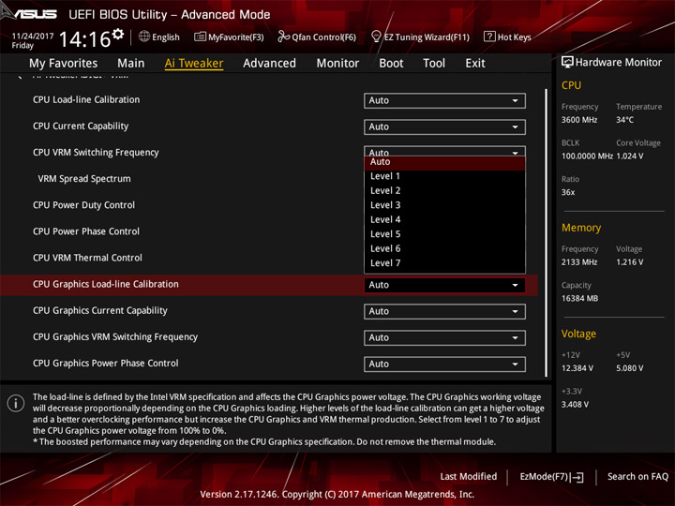Open the Boot tab
Screen dimensions: 675x506
[391, 64]
